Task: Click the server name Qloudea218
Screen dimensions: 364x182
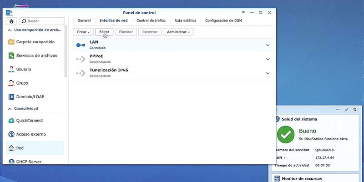Action: 324,150
